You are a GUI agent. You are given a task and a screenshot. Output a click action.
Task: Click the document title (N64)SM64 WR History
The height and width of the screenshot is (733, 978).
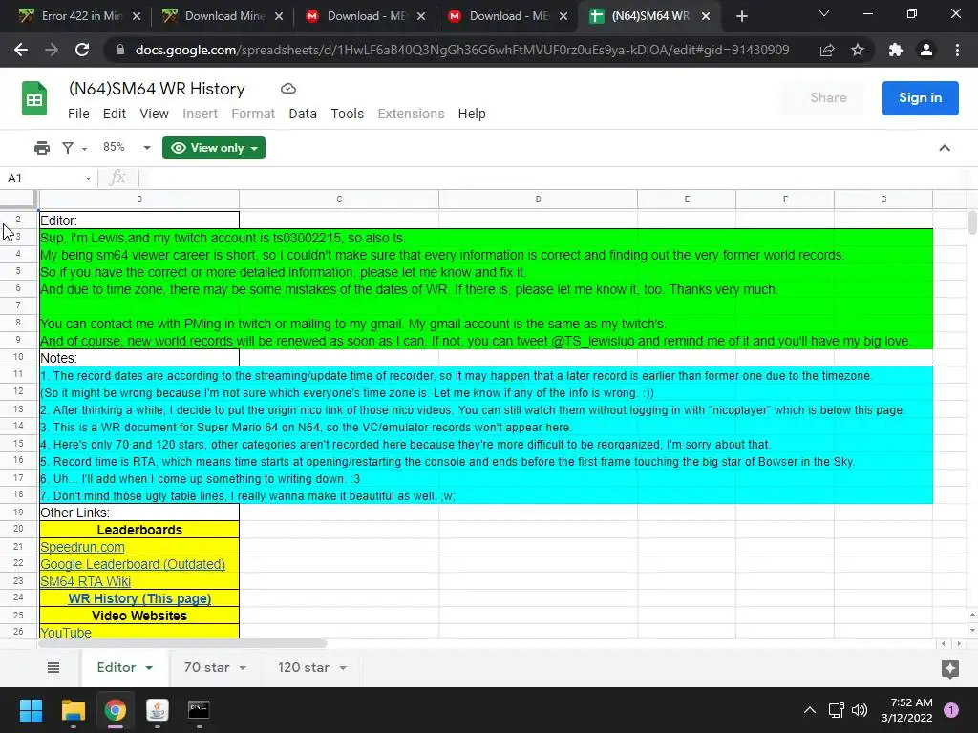(x=157, y=89)
